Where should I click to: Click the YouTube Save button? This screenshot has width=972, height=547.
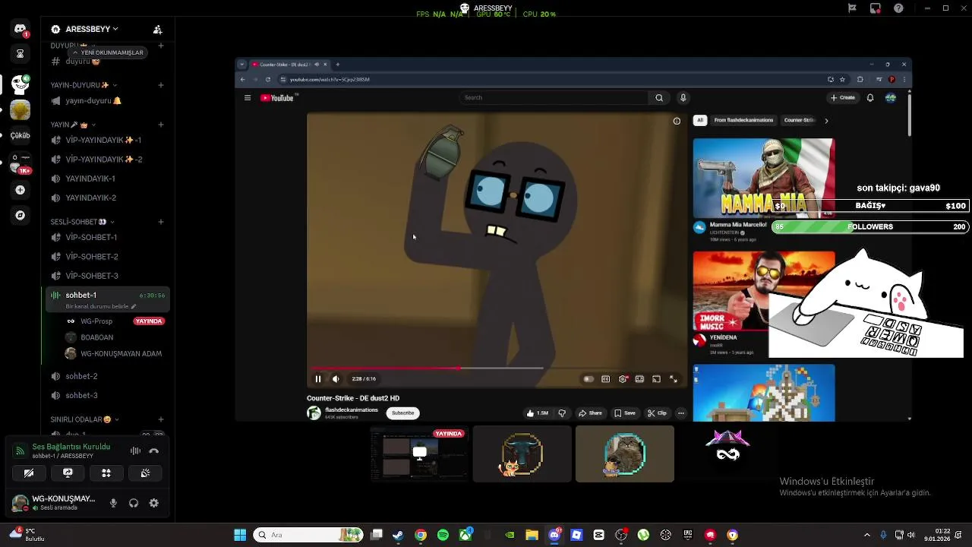click(625, 413)
